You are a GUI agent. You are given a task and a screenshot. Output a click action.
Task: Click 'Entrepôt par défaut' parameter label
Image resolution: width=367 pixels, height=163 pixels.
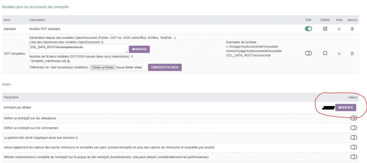click(x=17, y=107)
